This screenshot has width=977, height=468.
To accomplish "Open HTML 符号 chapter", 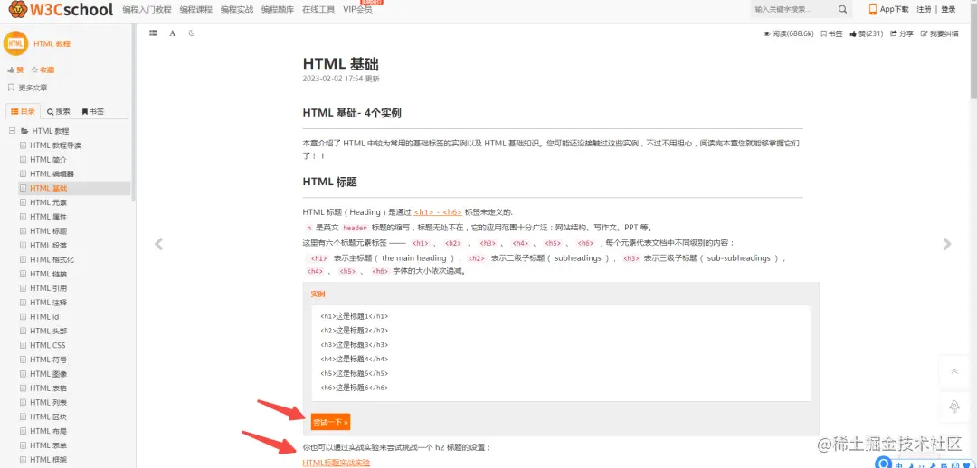I will (48, 360).
